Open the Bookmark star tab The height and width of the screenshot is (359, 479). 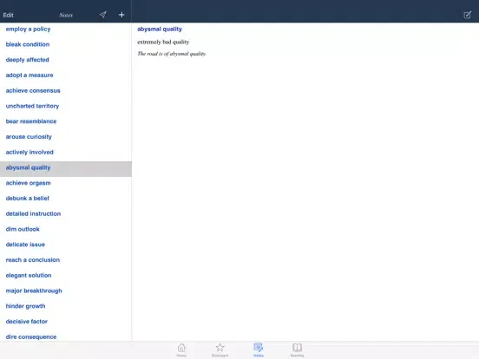(220, 349)
